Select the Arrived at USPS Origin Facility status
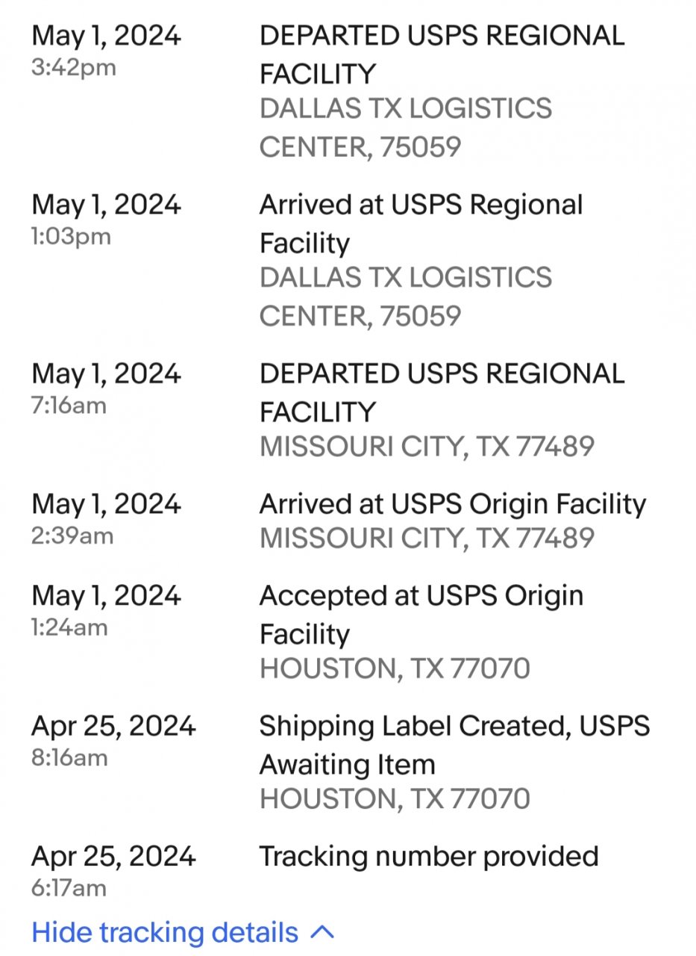The height and width of the screenshot is (956, 696). 452,504
